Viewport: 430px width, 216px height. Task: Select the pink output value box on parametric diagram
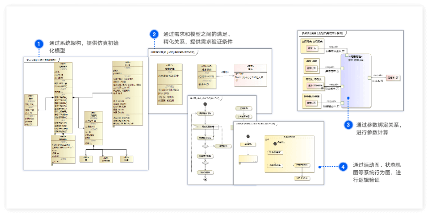click(392, 77)
